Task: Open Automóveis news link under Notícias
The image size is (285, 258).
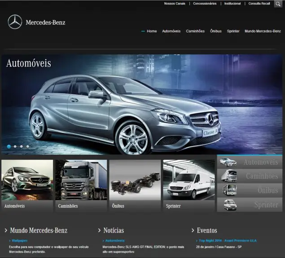Action: [x=115, y=241]
